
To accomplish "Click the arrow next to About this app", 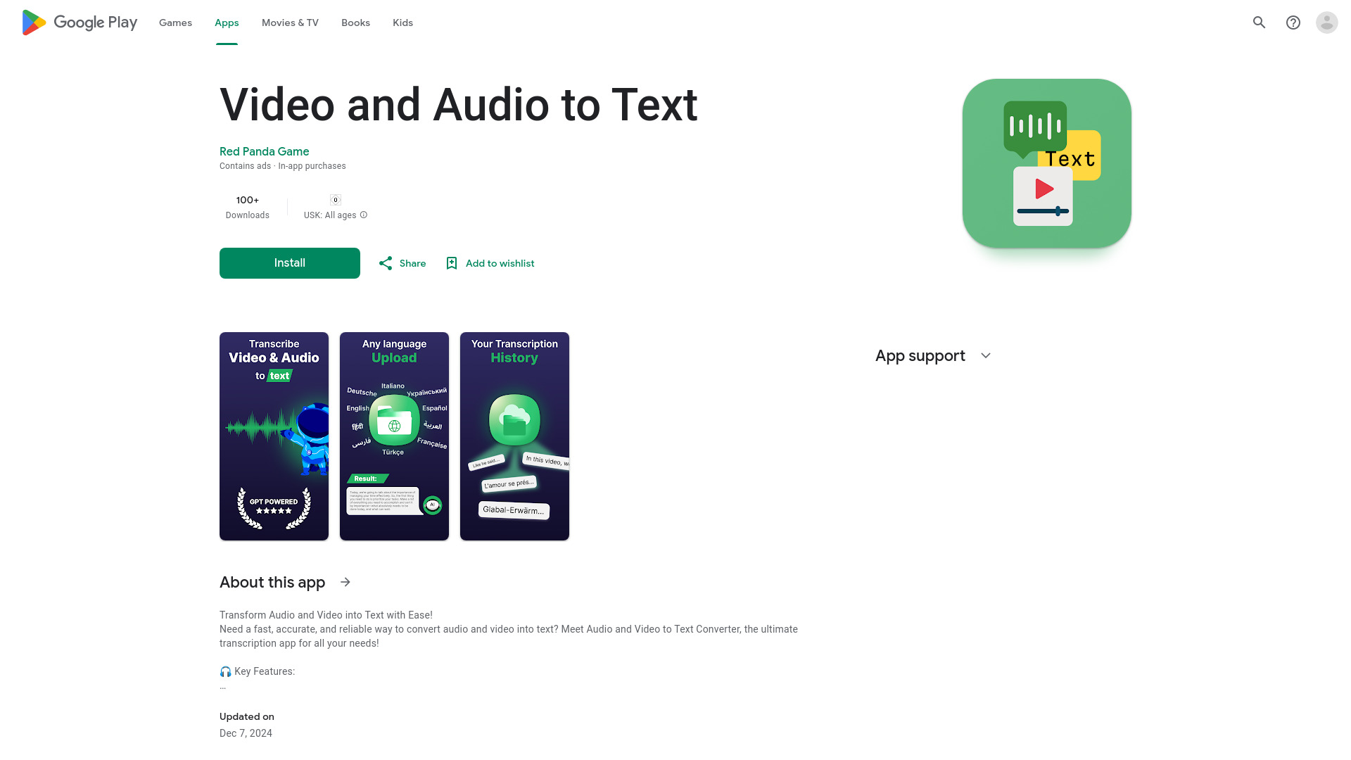I will point(345,582).
